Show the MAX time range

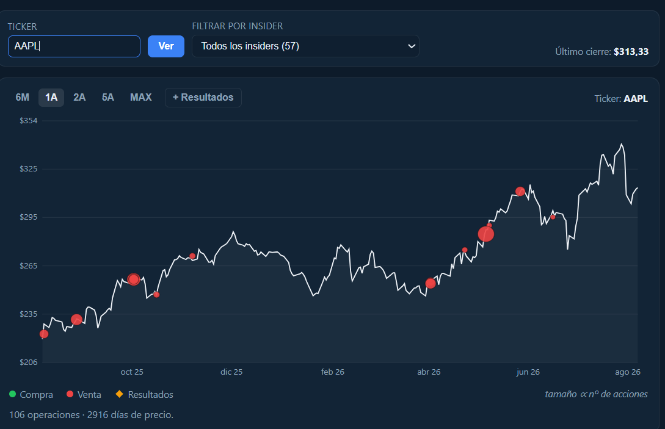tap(141, 98)
